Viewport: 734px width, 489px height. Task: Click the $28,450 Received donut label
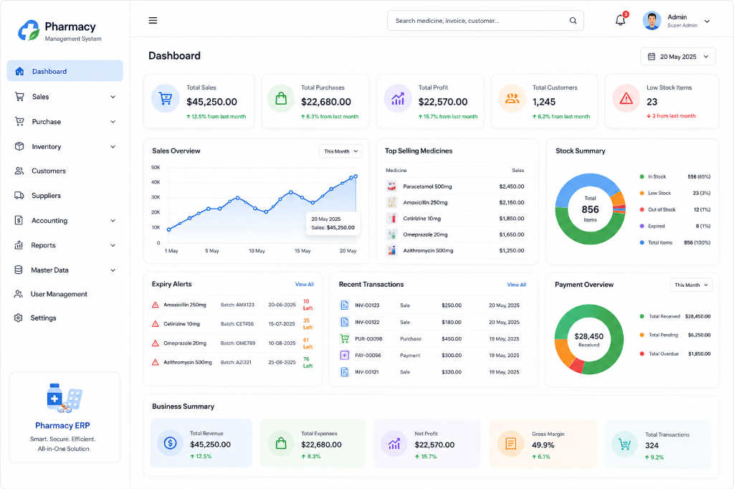589,340
